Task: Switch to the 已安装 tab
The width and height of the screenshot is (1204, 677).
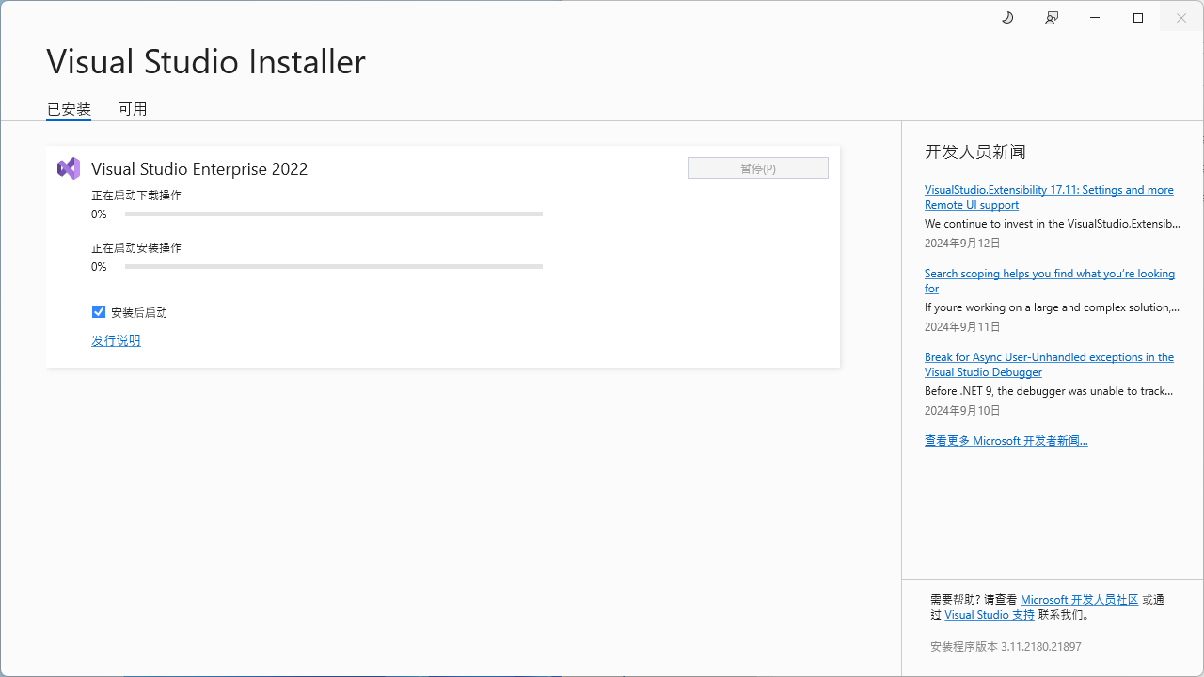Action: tap(69, 109)
